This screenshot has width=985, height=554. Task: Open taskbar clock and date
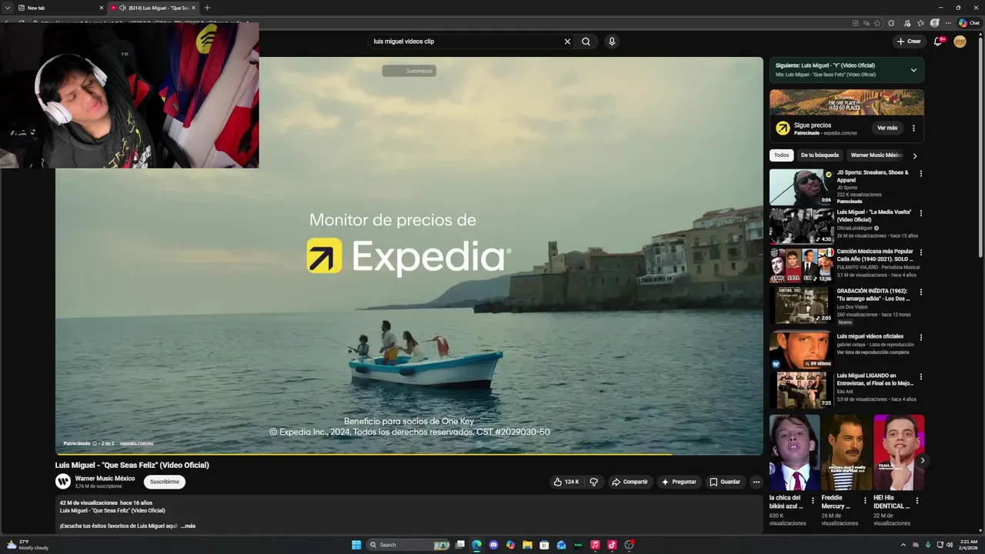[968, 545]
